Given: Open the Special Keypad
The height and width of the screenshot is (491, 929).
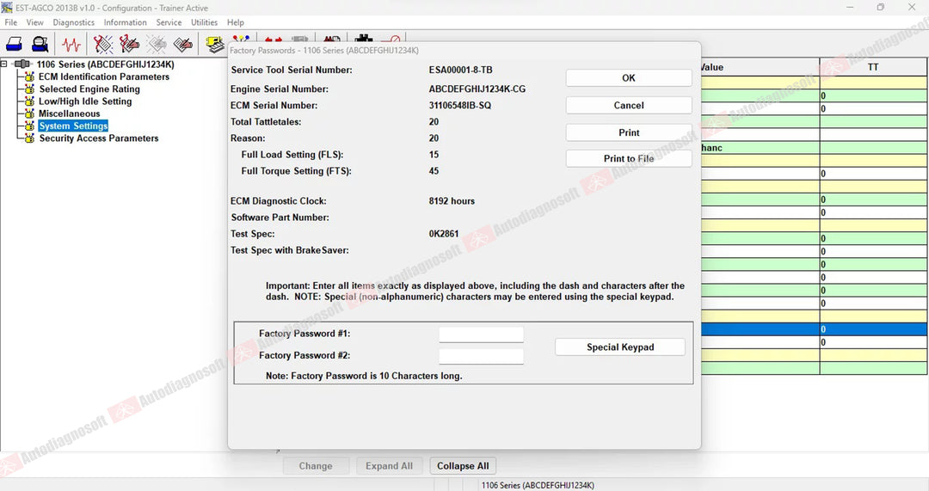Looking at the screenshot, I should click(x=620, y=347).
